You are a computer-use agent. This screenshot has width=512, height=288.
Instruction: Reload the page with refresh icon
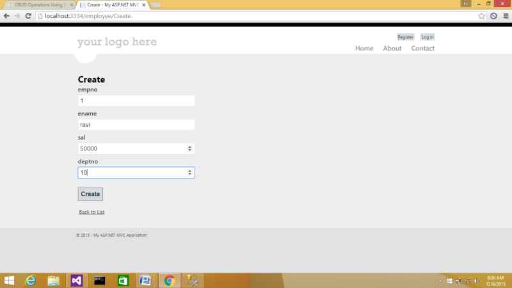click(28, 16)
